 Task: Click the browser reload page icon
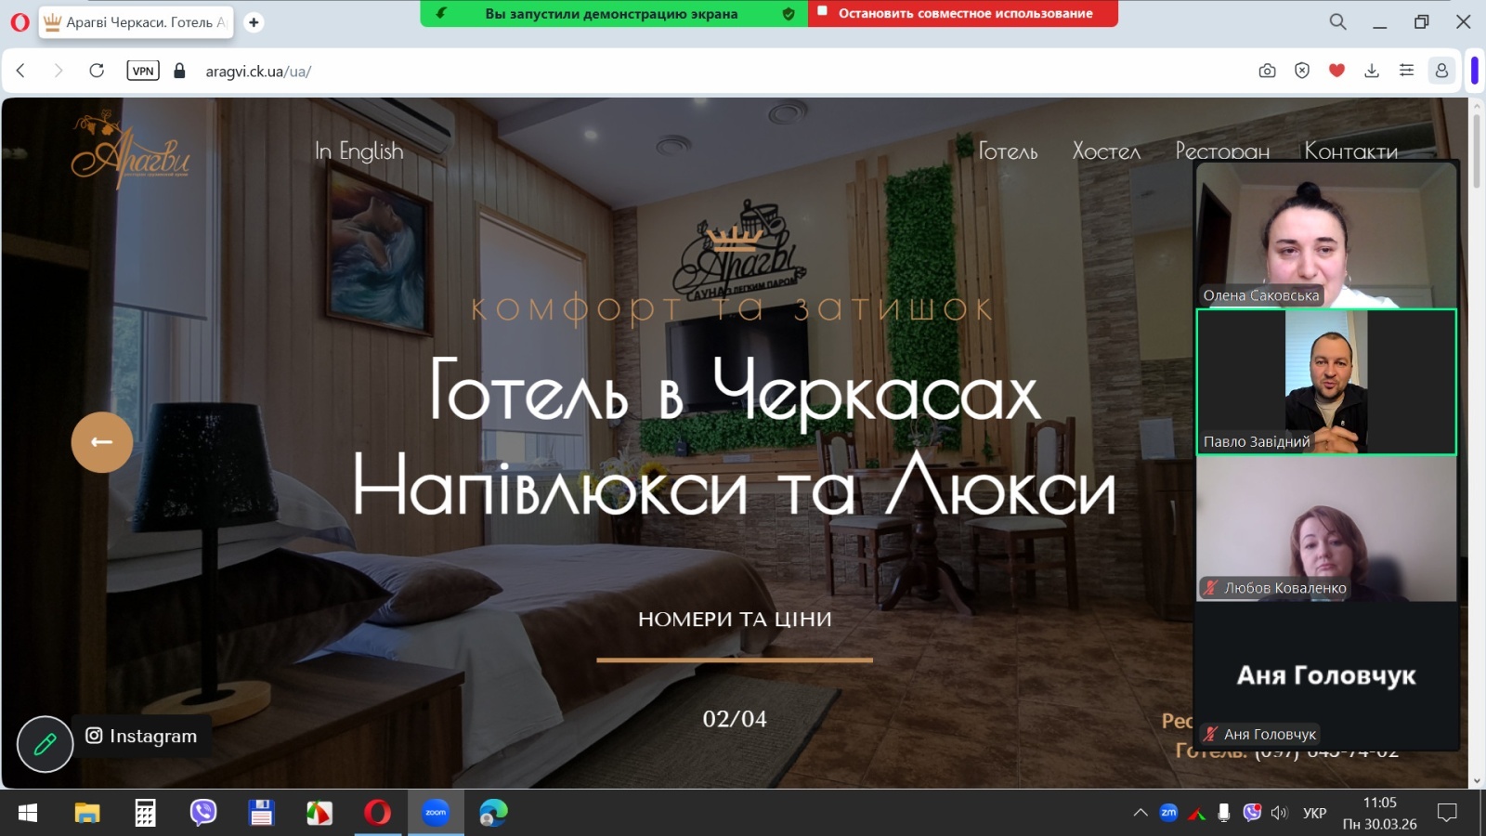(x=97, y=71)
